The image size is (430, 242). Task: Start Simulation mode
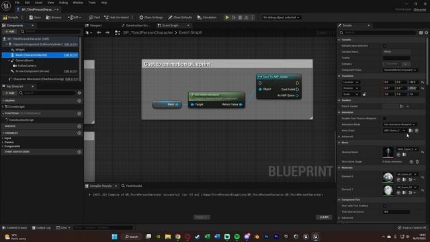(x=207, y=17)
